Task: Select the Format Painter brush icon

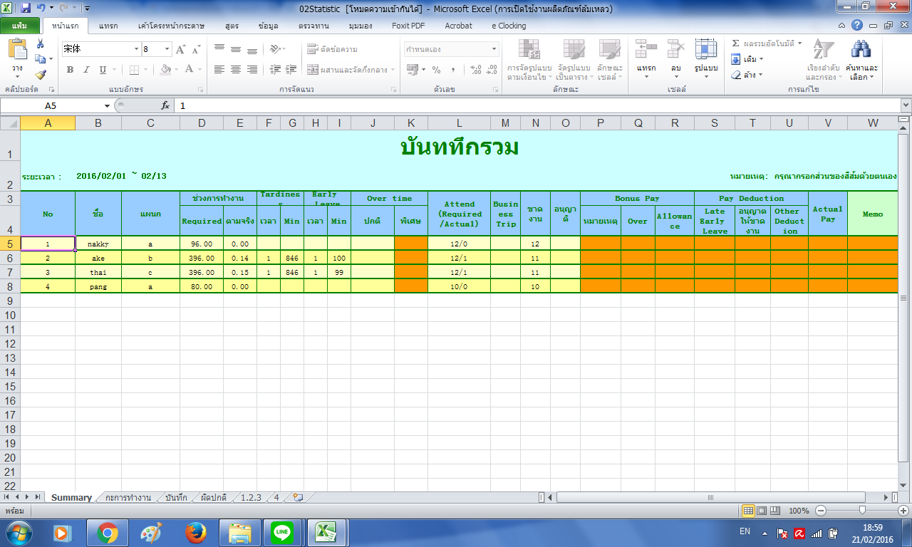Action: coord(40,74)
